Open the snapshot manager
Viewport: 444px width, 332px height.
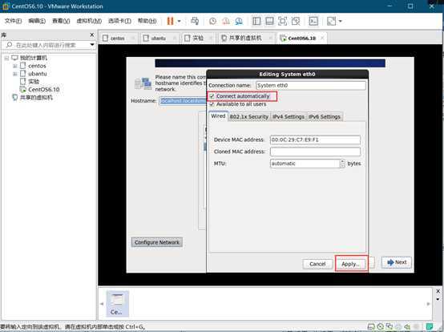[239, 21]
